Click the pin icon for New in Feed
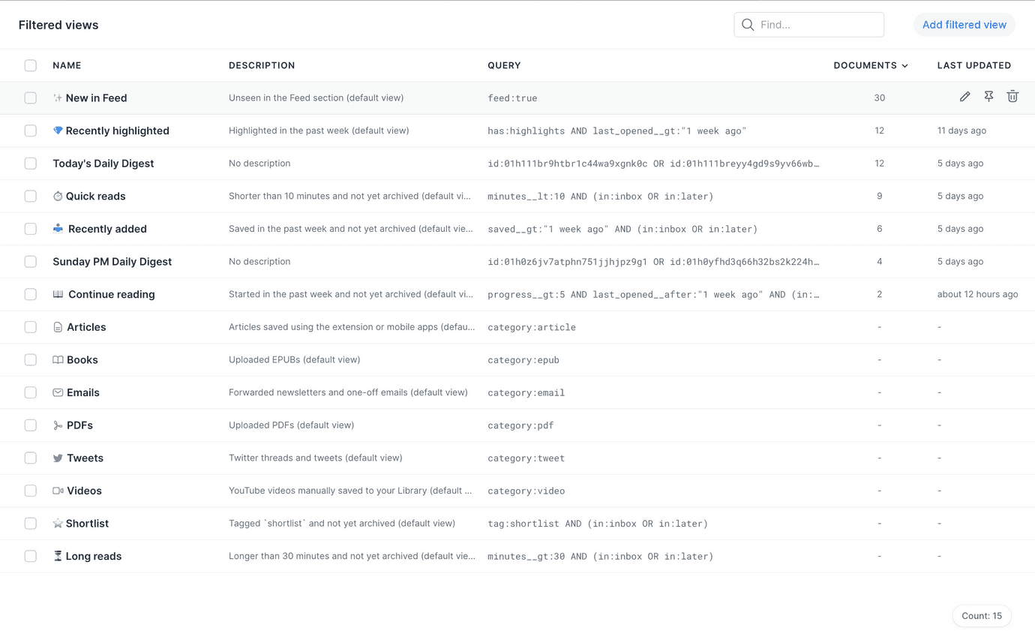The height and width of the screenshot is (631, 1035). coord(989,97)
